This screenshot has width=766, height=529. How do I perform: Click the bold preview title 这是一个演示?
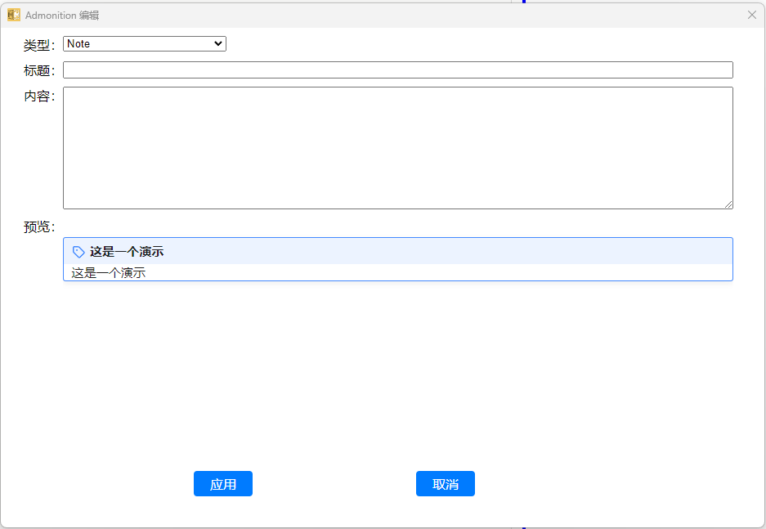click(127, 252)
